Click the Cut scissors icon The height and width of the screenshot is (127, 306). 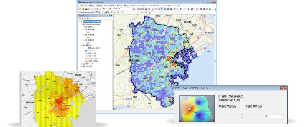(92, 9)
